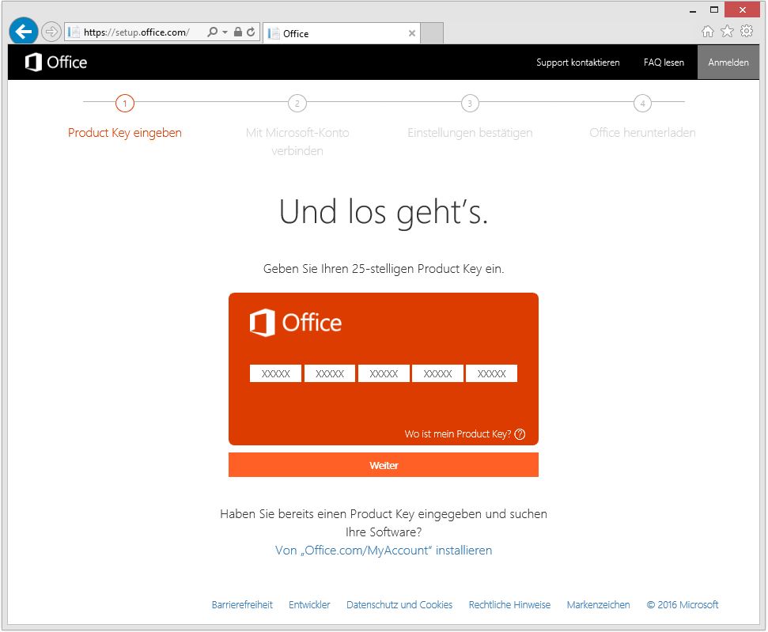768x632 pixels.
Task: Open the 'Von Office.com/MyAccount installieren' link
Action: pos(383,550)
